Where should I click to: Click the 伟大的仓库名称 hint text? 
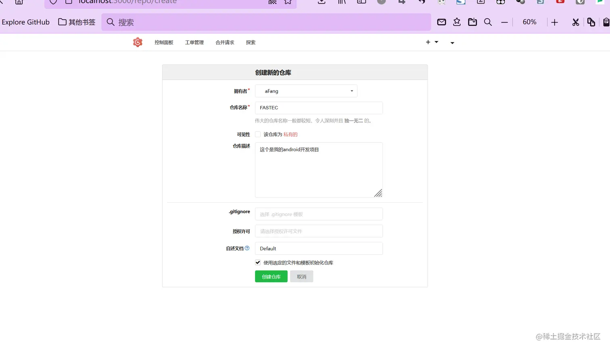point(313,121)
